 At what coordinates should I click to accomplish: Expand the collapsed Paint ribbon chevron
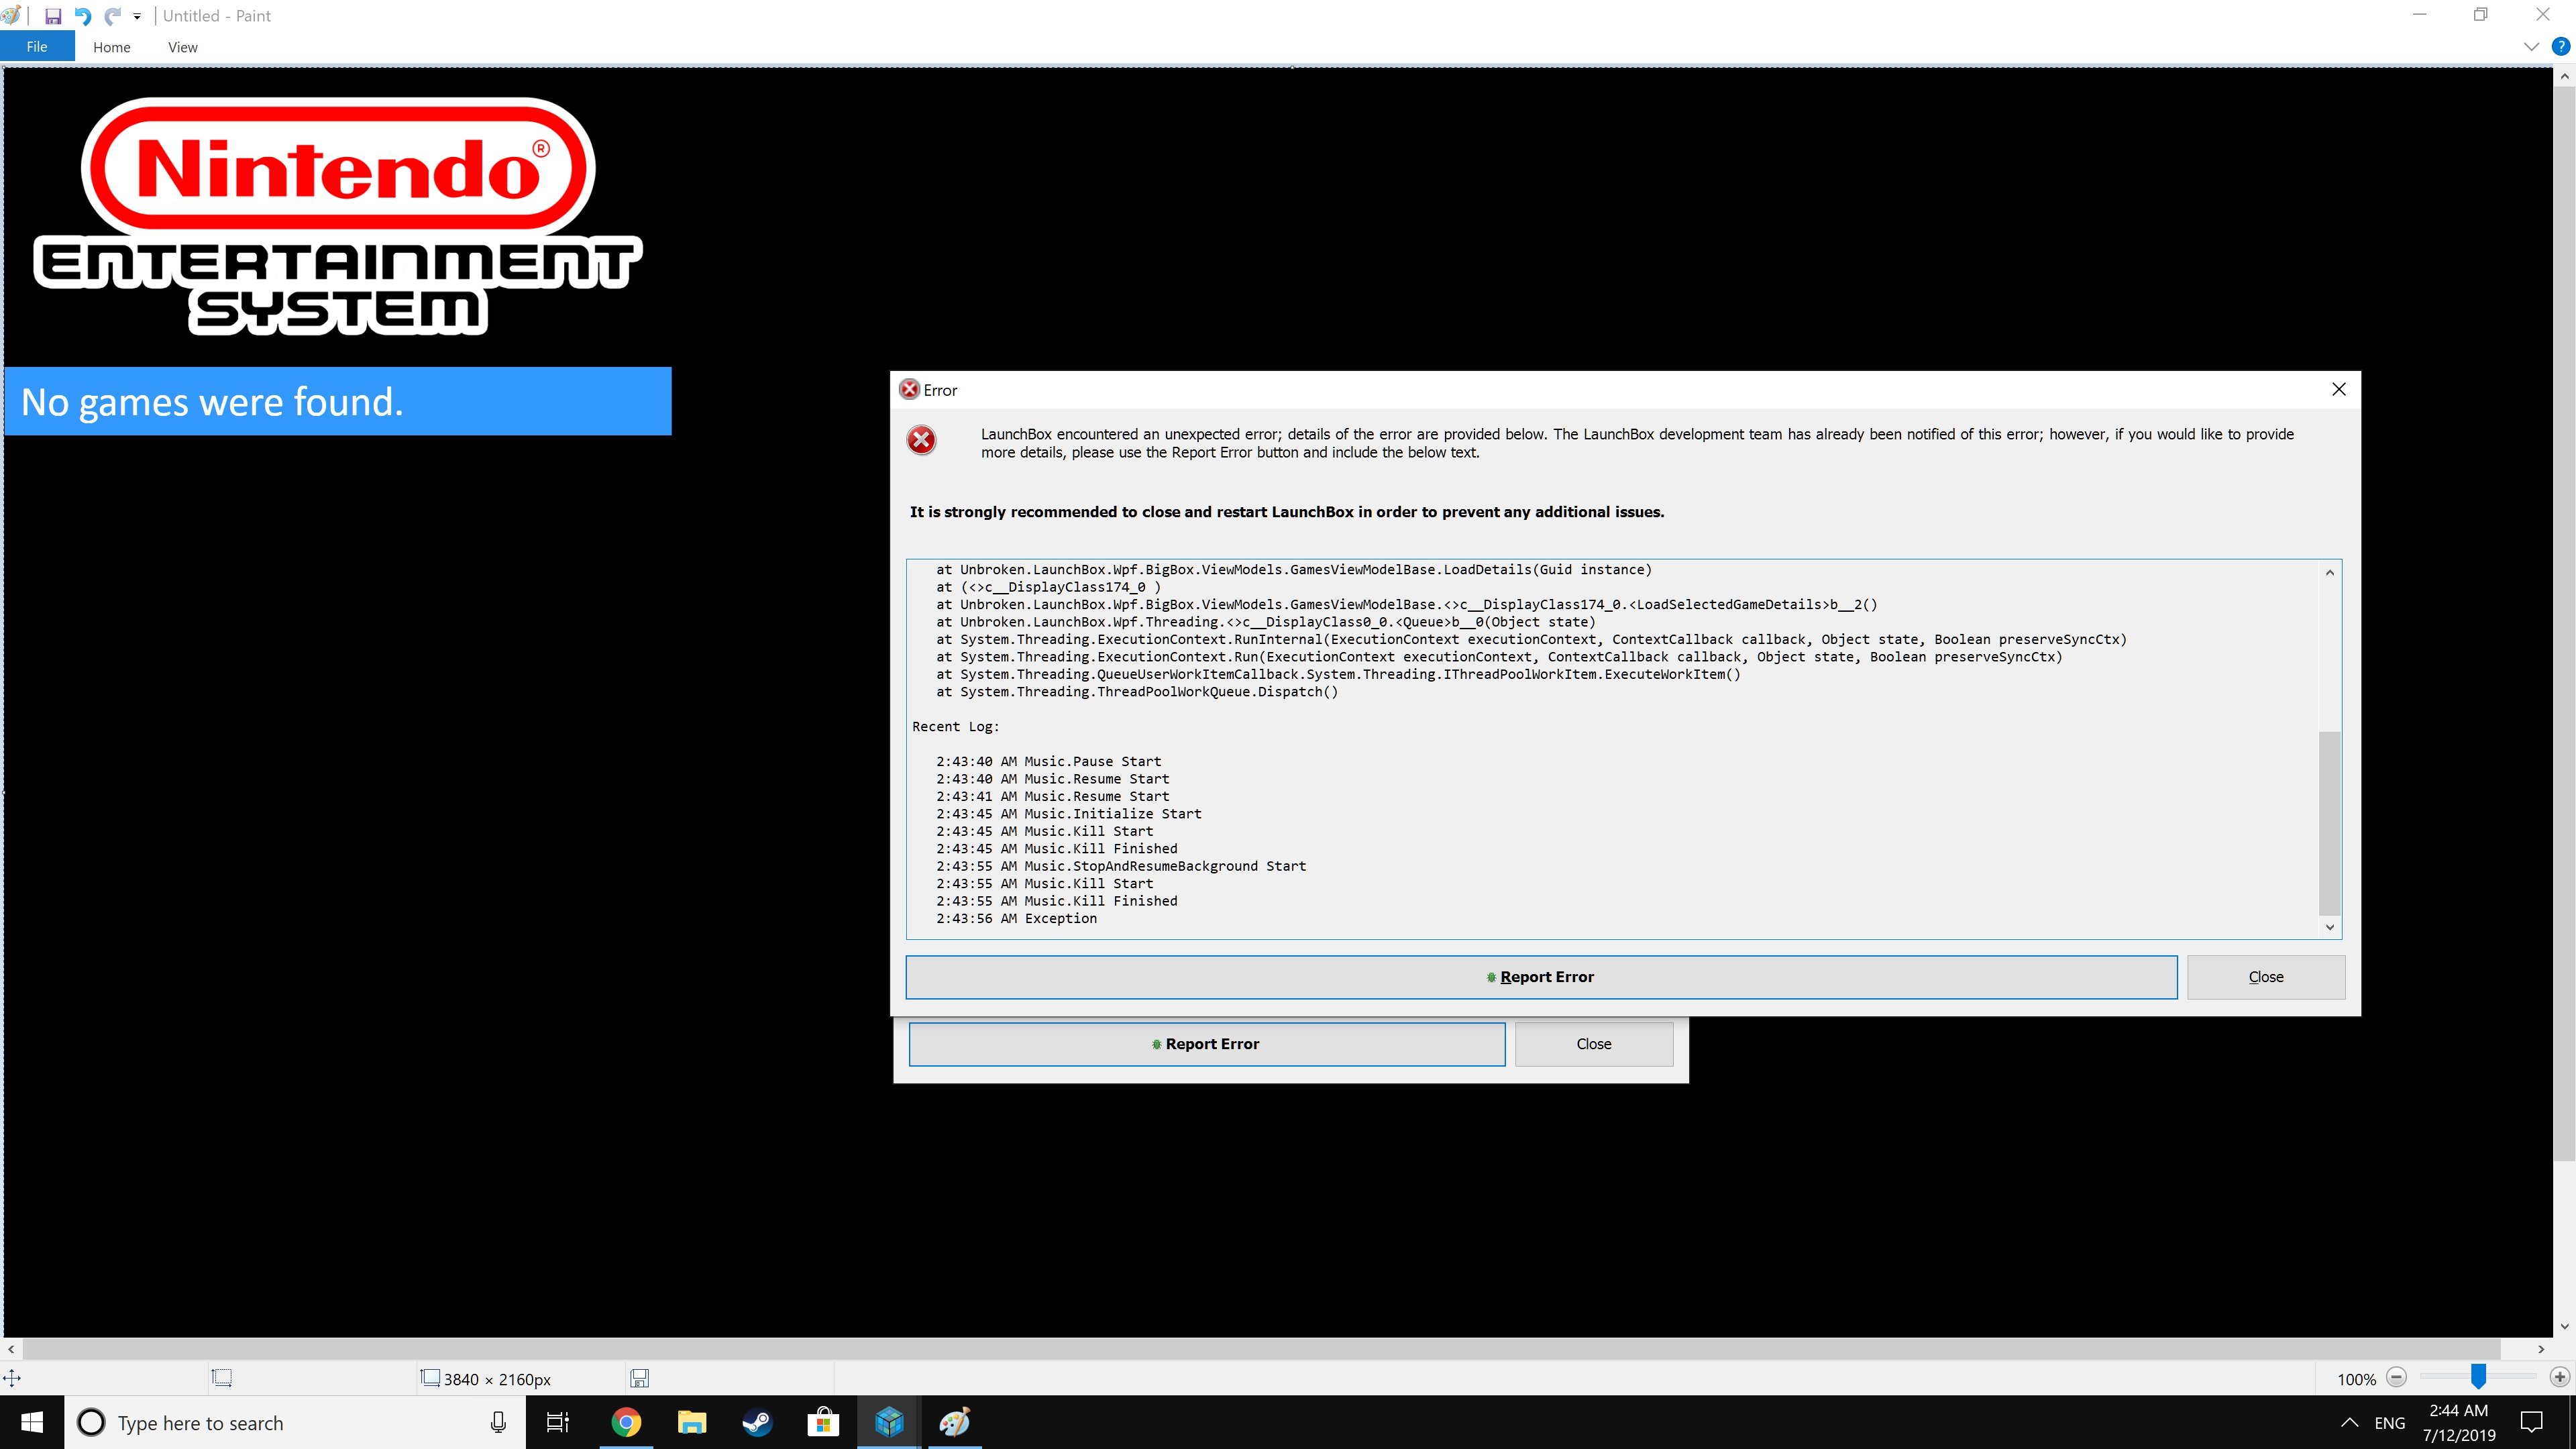[2531, 46]
